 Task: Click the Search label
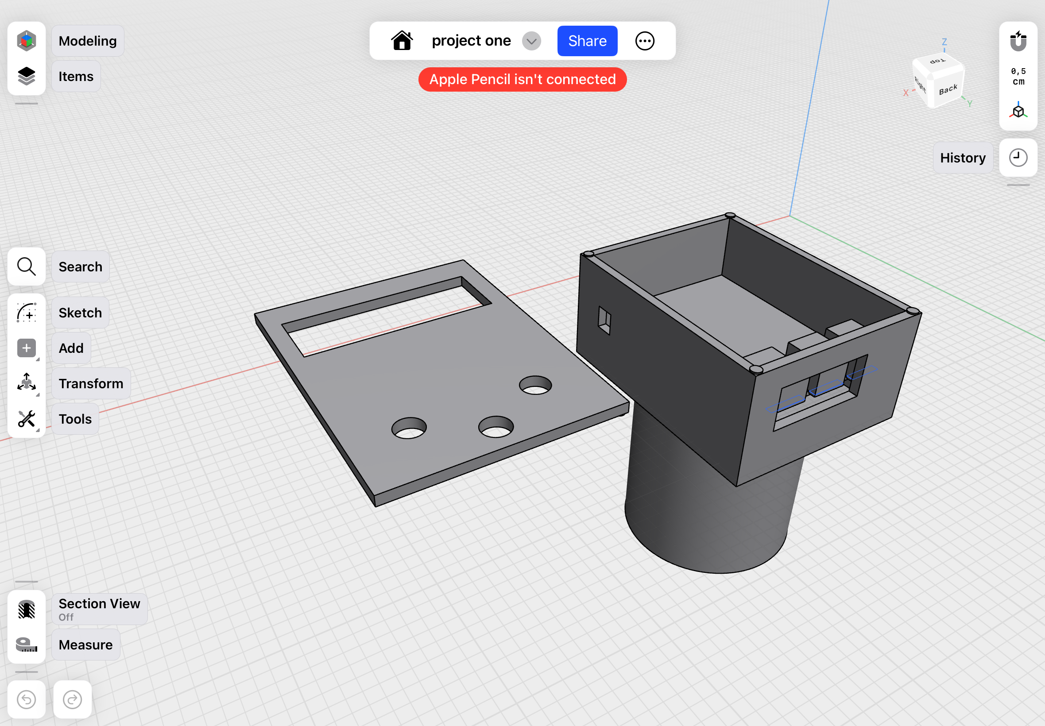pos(81,266)
